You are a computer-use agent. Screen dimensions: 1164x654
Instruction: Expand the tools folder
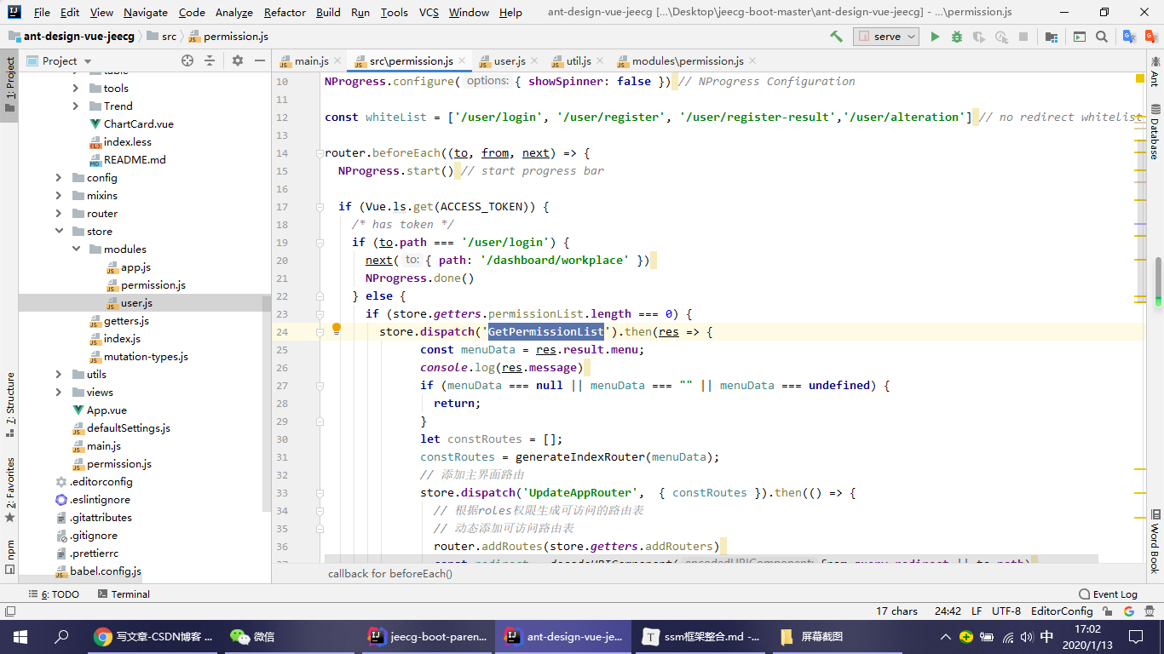click(75, 88)
